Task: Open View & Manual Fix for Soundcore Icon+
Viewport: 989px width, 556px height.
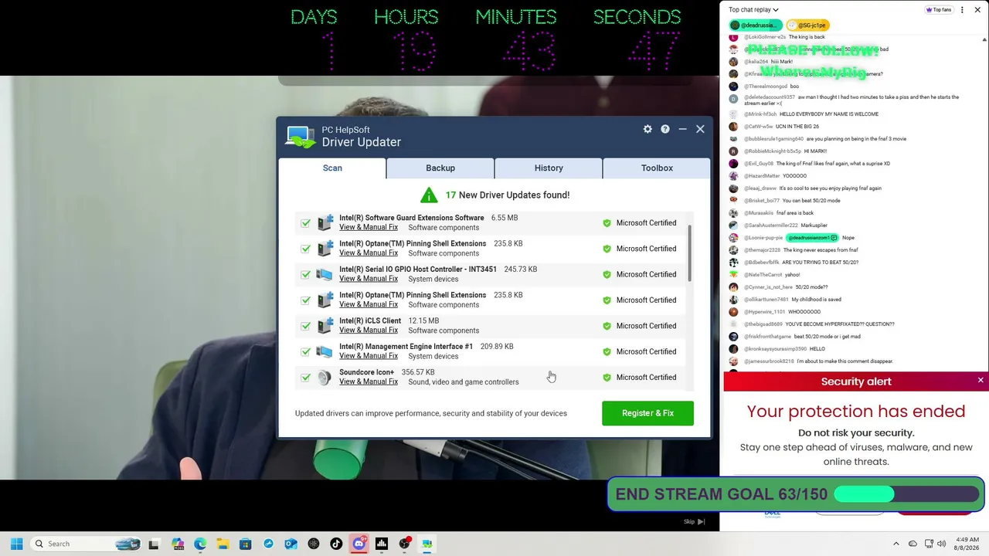Action: [369, 381]
